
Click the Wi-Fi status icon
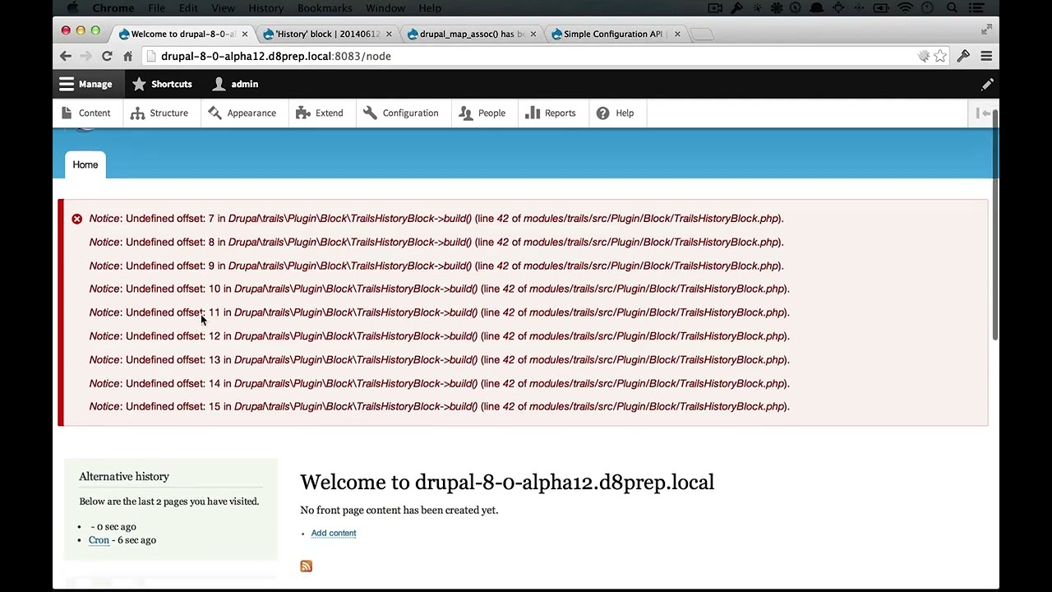coord(905,8)
